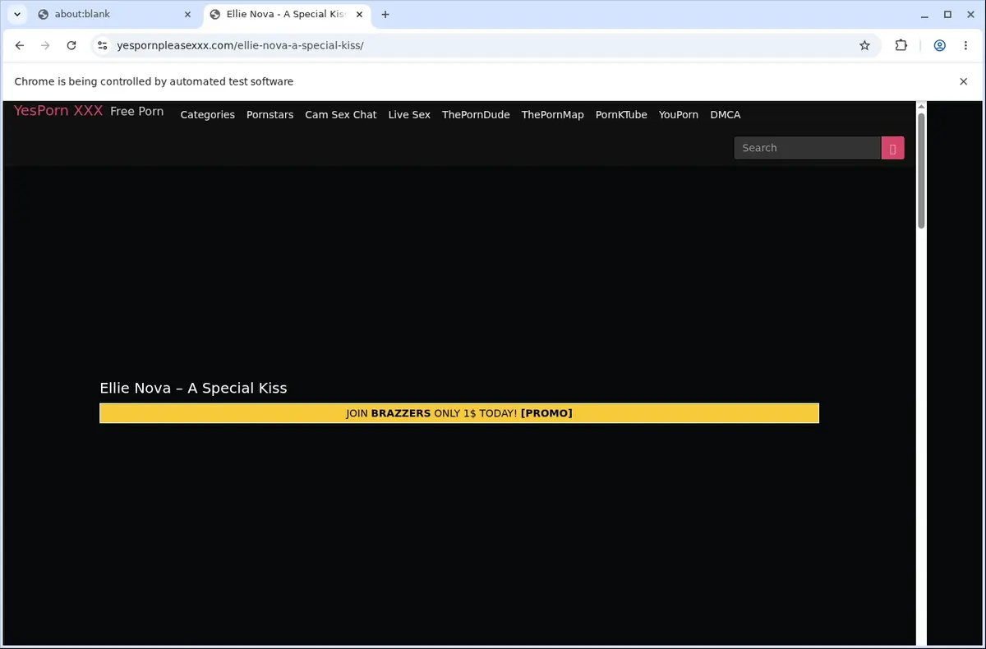Open the Live Sex nav link
The width and height of the screenshot is (986, 649).
point(409,114)
